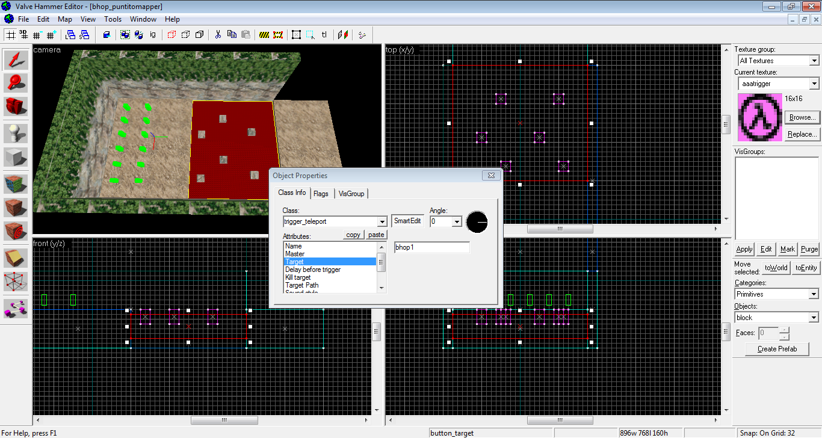Toggle texture lock "tl" in toolbar
The image size is (822, 438).
(x=324, y=35)
